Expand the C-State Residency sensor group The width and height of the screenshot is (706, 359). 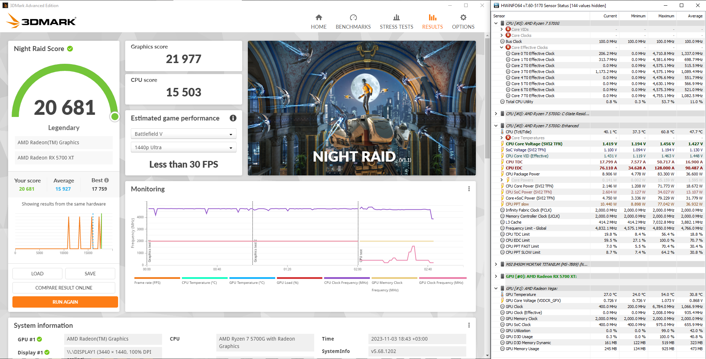point(496,114)
